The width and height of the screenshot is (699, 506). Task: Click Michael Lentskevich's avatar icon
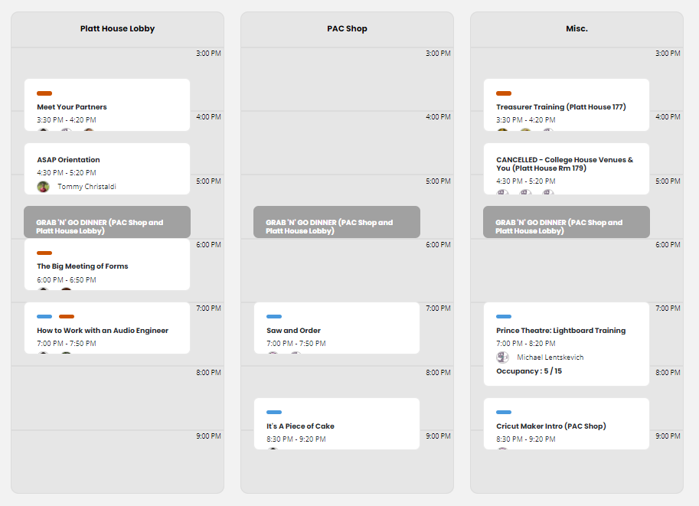click(502, 357)
